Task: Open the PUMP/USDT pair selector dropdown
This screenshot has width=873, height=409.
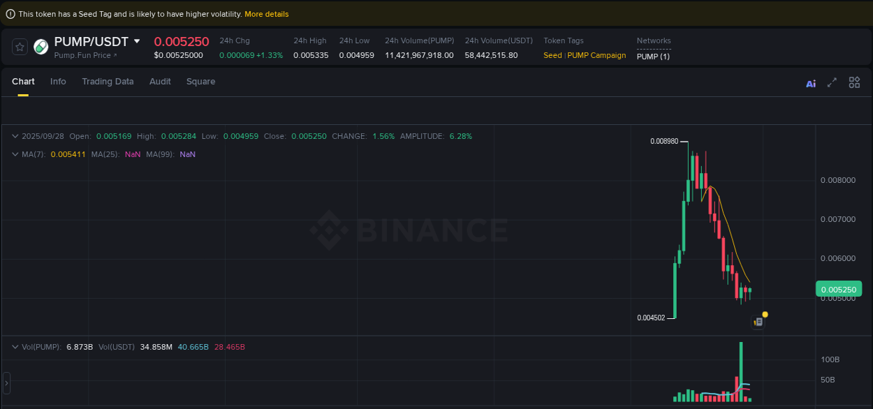Action: pyautogui.click(x=136, y=41)
